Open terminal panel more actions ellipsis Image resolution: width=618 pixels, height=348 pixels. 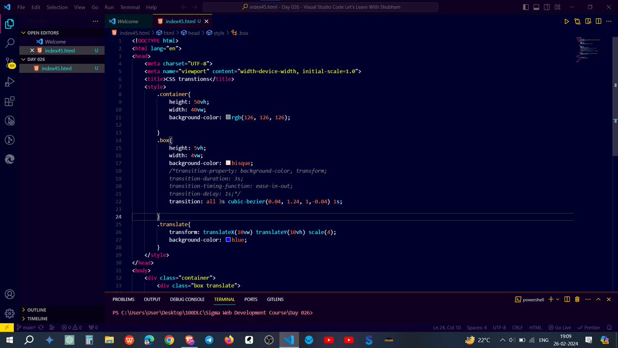pos(588,299)
